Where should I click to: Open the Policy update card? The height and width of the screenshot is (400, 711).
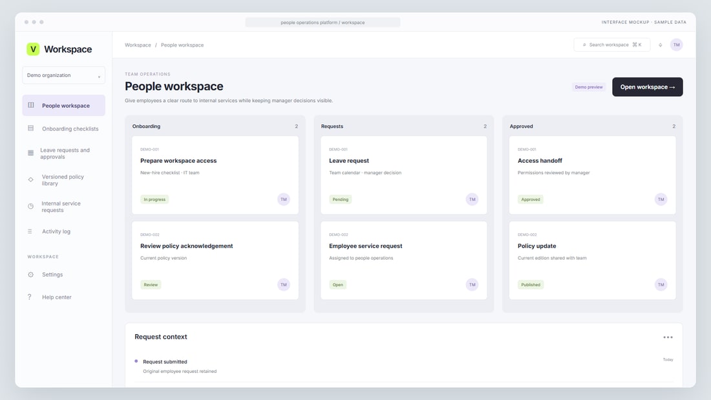point(592,260)
